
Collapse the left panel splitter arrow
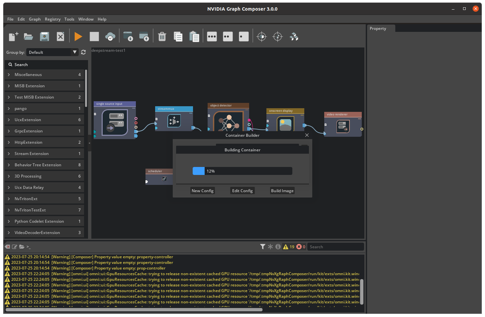tap(89, 143)
